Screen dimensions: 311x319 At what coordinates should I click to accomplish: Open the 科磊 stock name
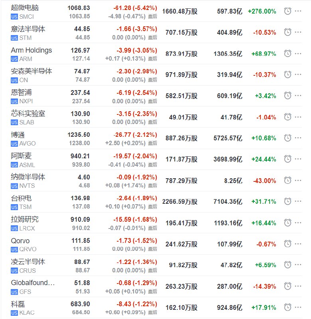tap(18, 304)
